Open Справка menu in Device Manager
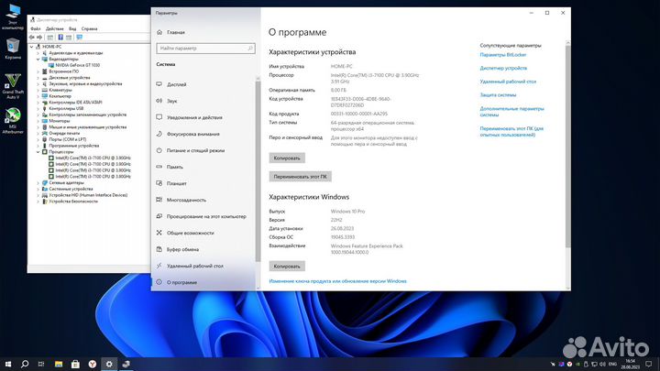Screen dimensions: 660x371 point(89,28)
